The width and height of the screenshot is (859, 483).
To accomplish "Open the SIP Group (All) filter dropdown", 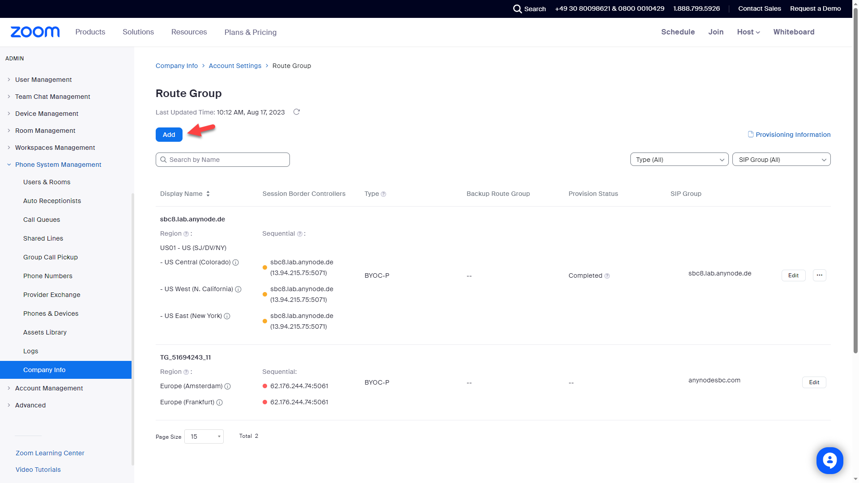I will (781, 160).
